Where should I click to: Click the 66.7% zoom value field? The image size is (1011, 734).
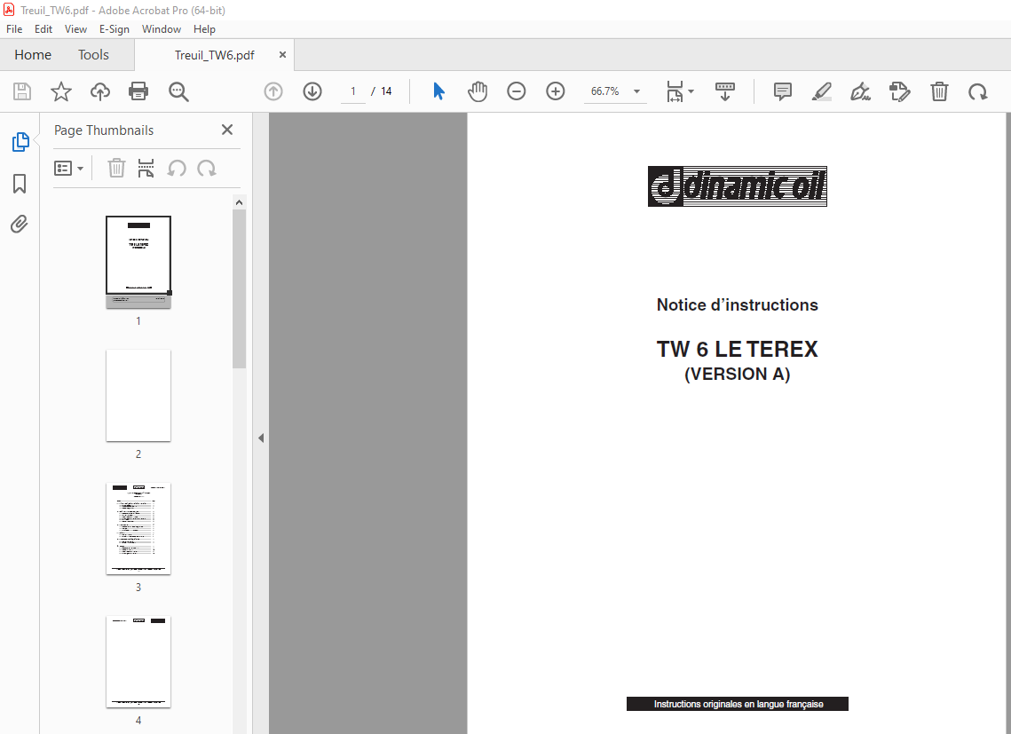click(604, 91)
